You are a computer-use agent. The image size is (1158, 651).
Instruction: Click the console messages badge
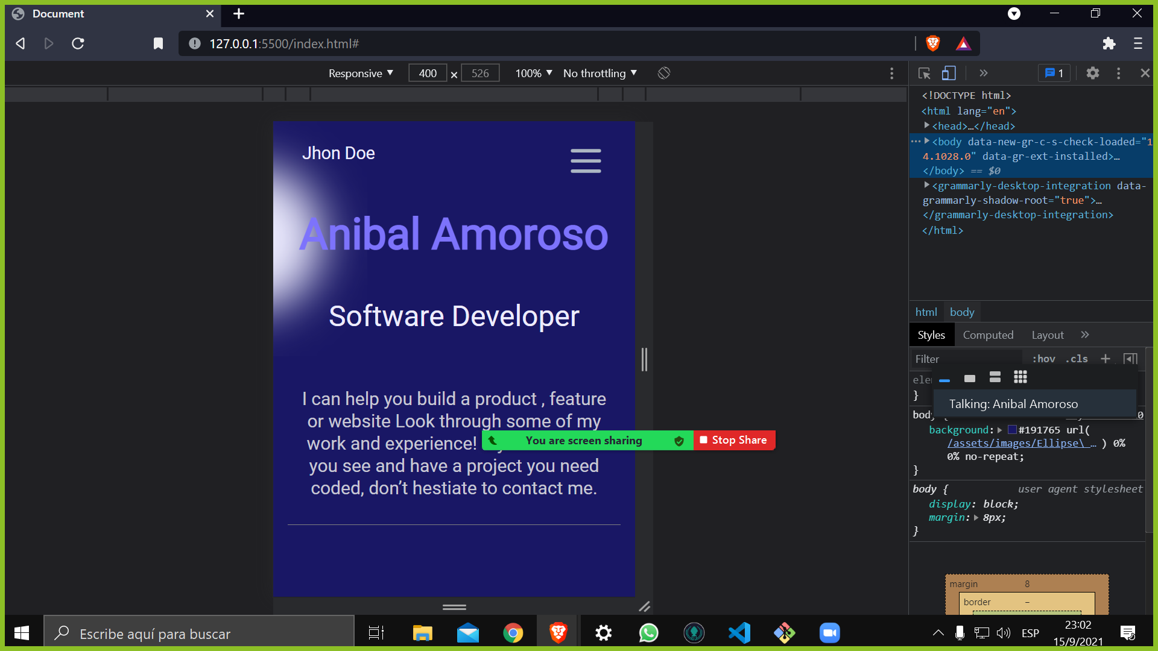[1054, 74]
